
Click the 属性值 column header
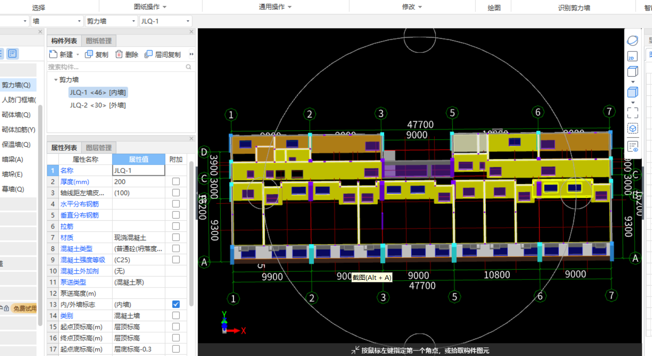[138, 159]
